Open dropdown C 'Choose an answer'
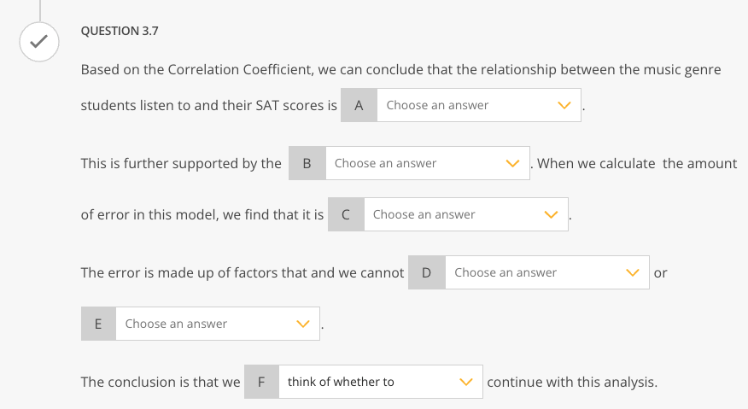 tap(465, 214)
